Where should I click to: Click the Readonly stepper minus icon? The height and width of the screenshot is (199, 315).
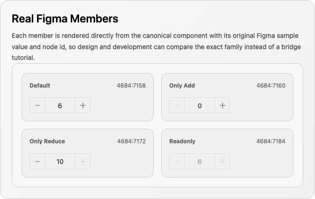[177, 162]
